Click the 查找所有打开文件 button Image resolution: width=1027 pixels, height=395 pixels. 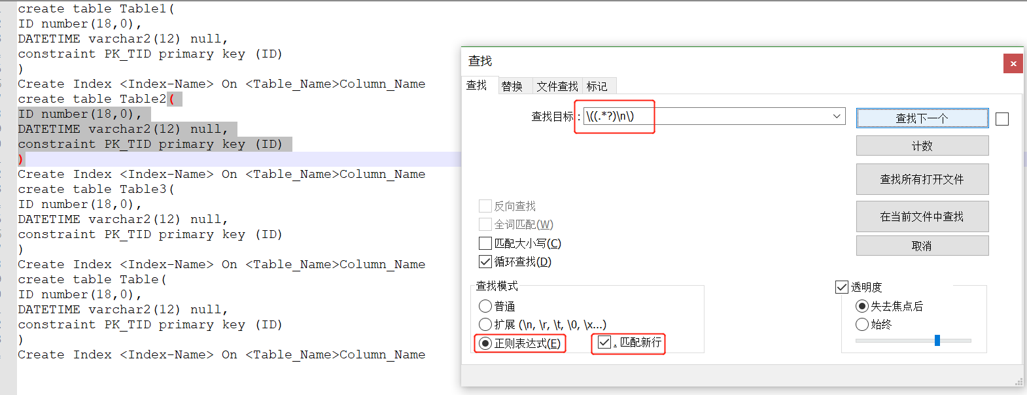click(x=922, y=179)
